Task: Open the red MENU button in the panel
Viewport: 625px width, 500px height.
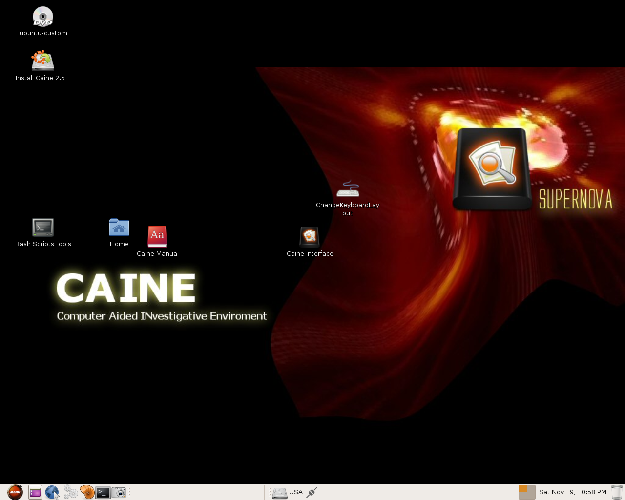Action: click(x=15, y=492)
